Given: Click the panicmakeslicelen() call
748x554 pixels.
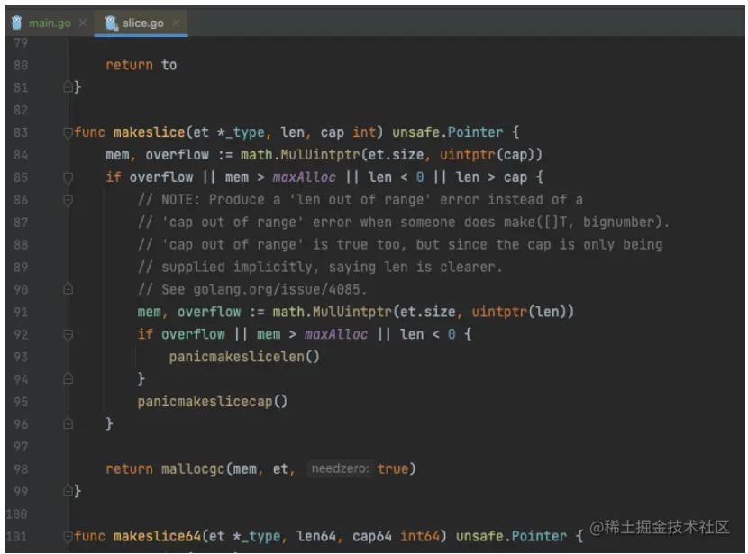Looking at the screenshot, I should click(x=244, y=357).
